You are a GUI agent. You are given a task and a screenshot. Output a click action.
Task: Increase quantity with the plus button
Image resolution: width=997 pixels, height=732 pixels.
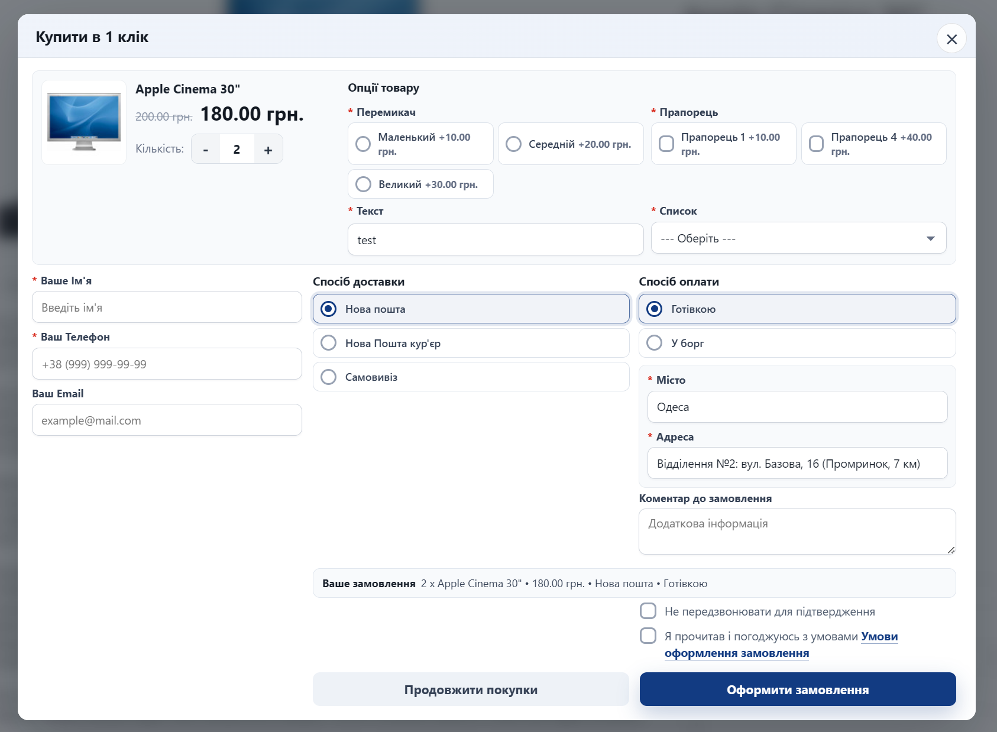click(x=268, y=150)
